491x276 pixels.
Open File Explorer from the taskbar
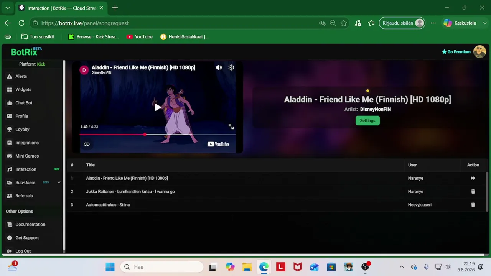tap(247, 267)
